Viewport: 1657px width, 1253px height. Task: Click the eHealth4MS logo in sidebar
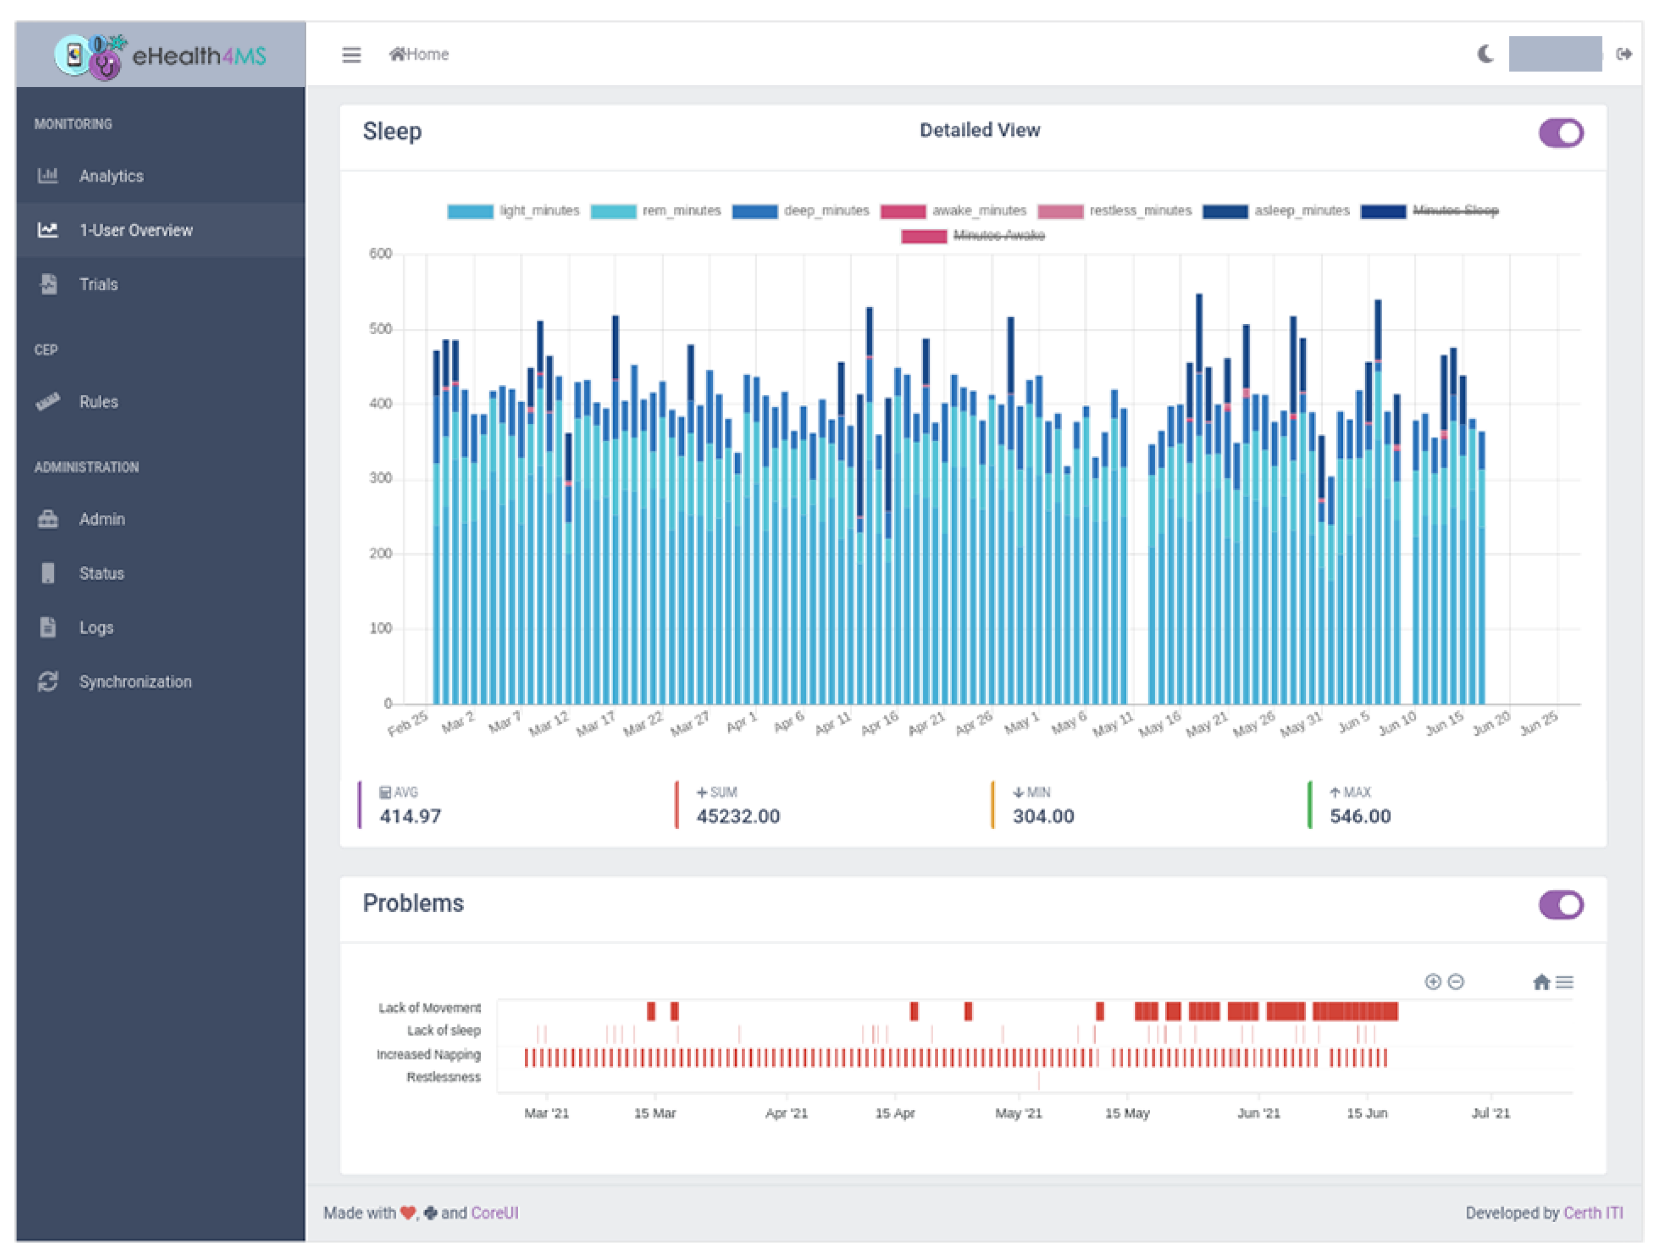[x=160, y=55]
